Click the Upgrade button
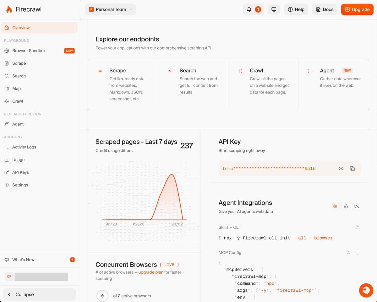Image resolution: width=377 pixels, height=302 pixels. [357, 9]
